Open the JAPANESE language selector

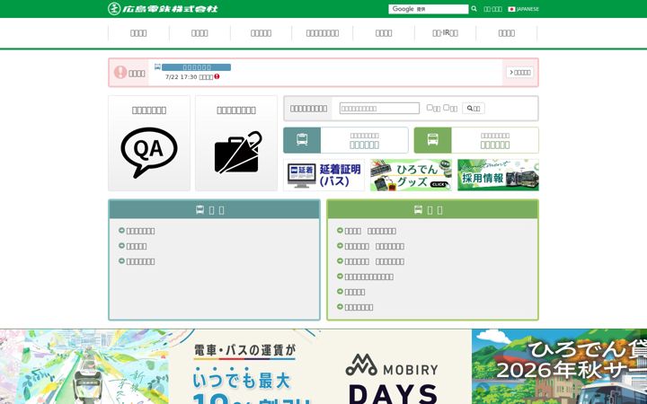(x=523, y=9)
